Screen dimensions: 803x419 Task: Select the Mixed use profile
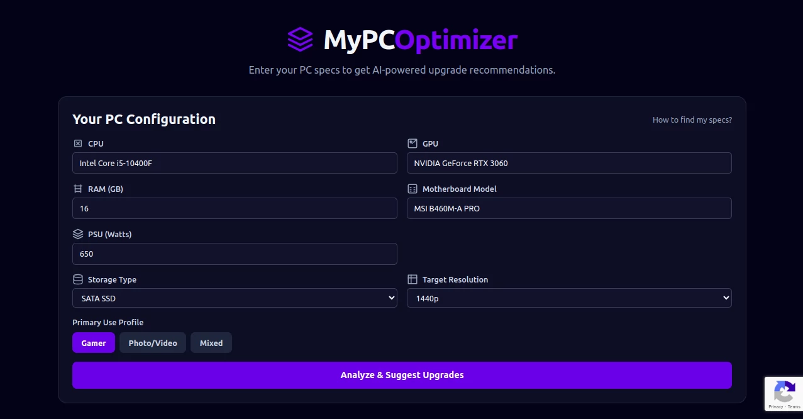pyautogui.click(x=211, y=343)
